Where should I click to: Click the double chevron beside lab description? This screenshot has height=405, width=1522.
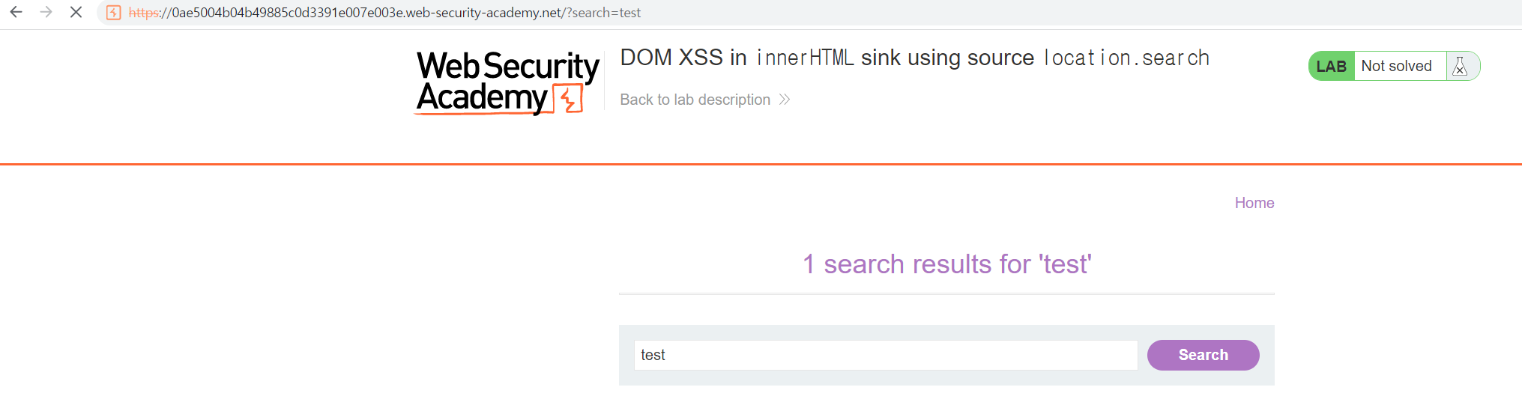point(785,100)
